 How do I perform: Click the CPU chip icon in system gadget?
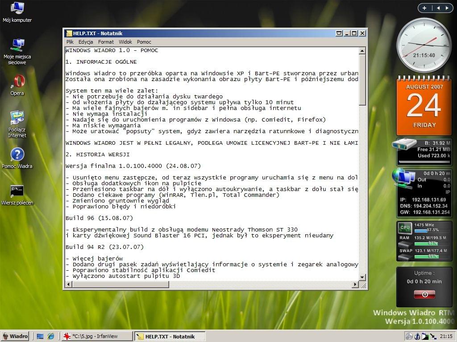tap(405, 228)
